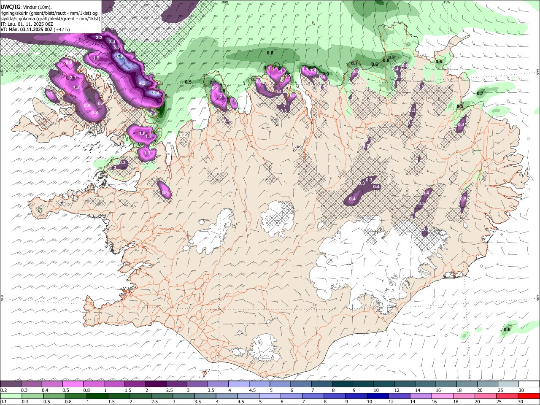540x405 pixels.
Task: Click the IT: Lau. 01. 11. 2025 06Z line
Action: point(27,24)
